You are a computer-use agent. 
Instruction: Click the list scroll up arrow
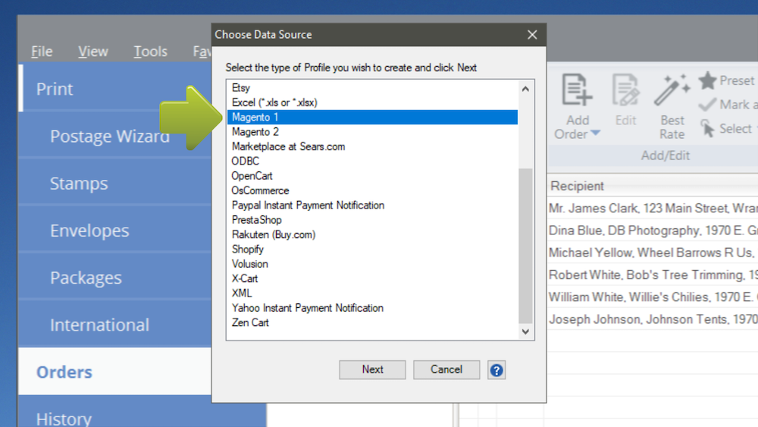point(525,89)
